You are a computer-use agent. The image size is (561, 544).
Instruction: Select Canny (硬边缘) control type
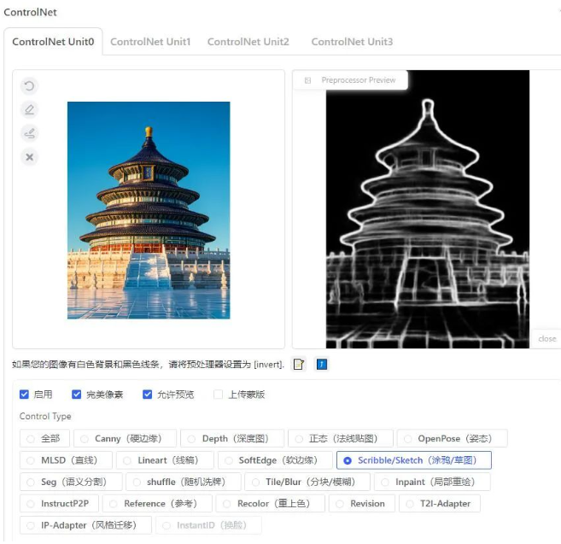point(125,438)
